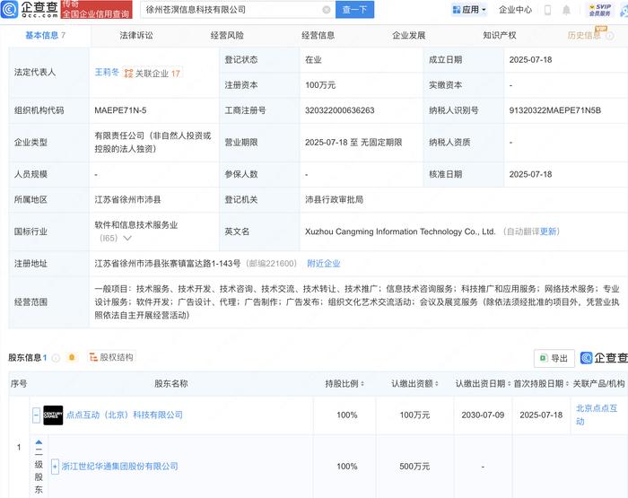Click the info icon beside 历史信息 tab
The image size is (628, 498).
(x=609, y=36)
